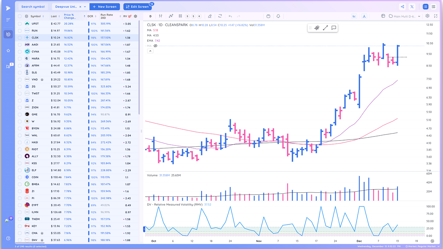The height and width of the screenshot is (249, 443).
Task: Select the comment annotation tool
Action: coord(333,28)
